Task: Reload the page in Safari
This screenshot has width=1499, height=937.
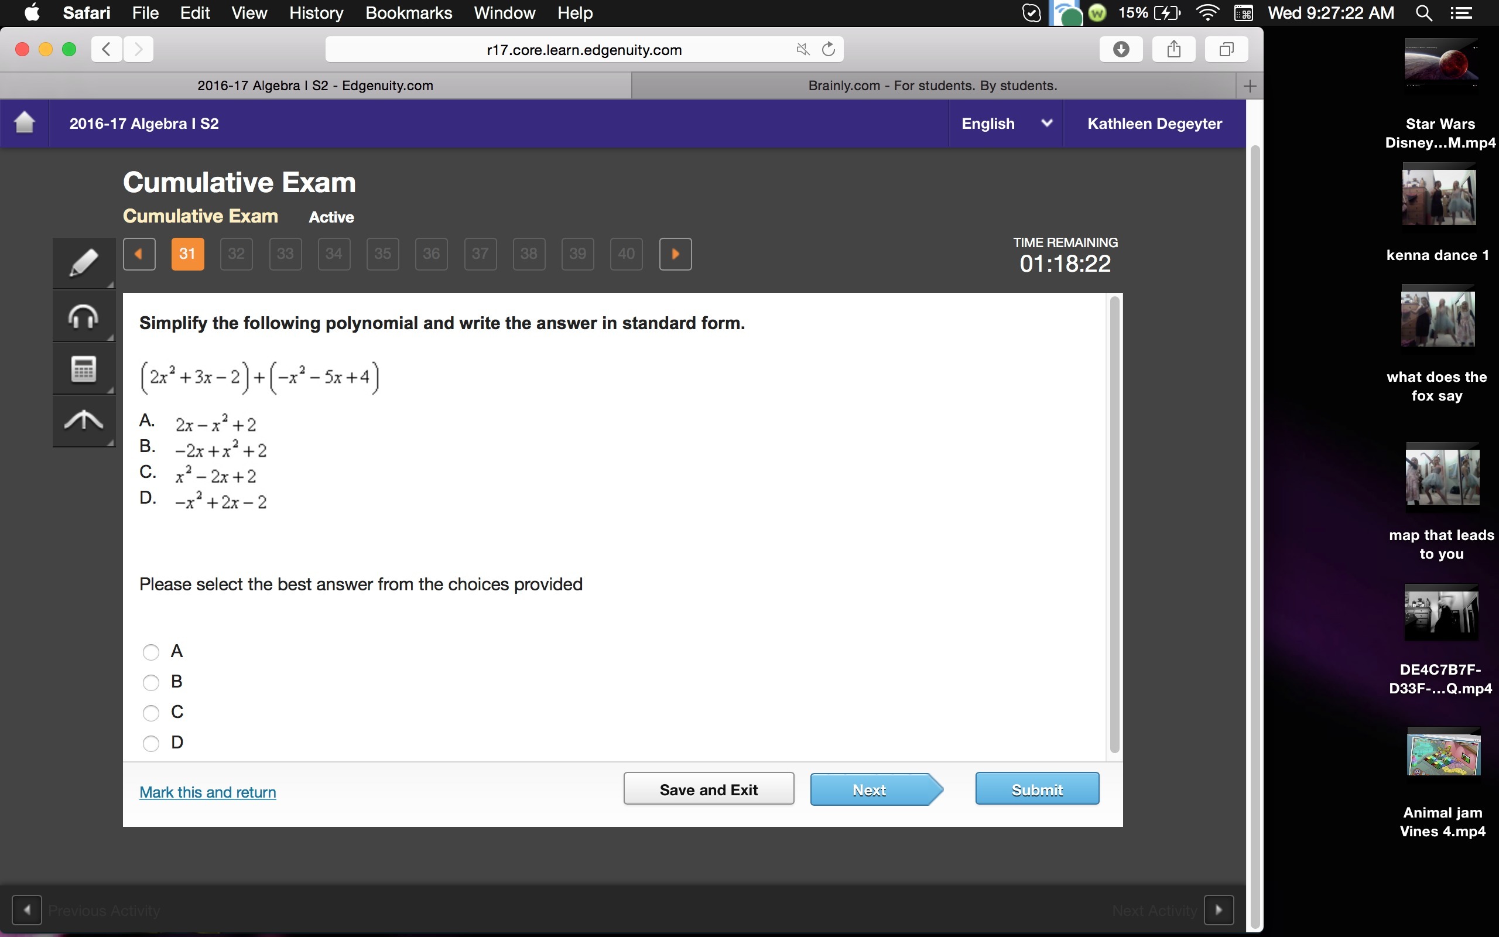Action: 828,49
